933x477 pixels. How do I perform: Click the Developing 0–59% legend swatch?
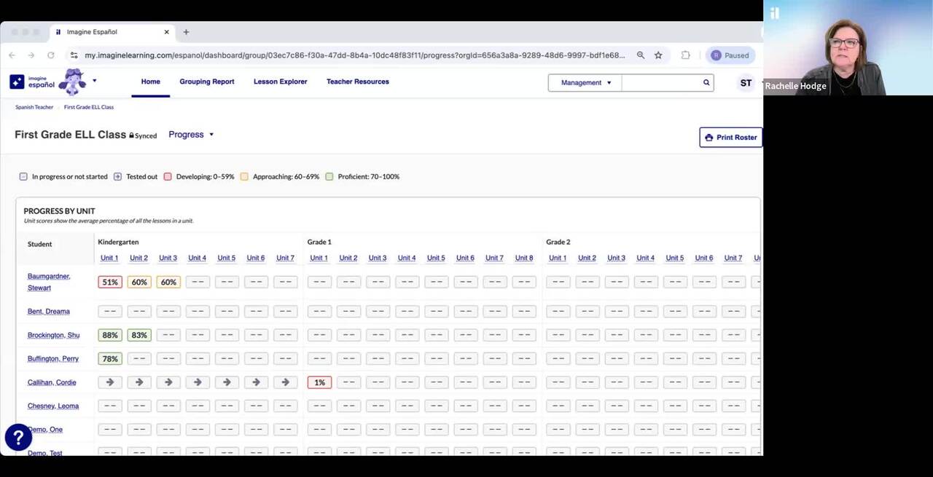(x=168, y=177)
